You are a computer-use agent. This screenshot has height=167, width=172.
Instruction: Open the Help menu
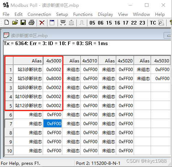coord(160,14)
